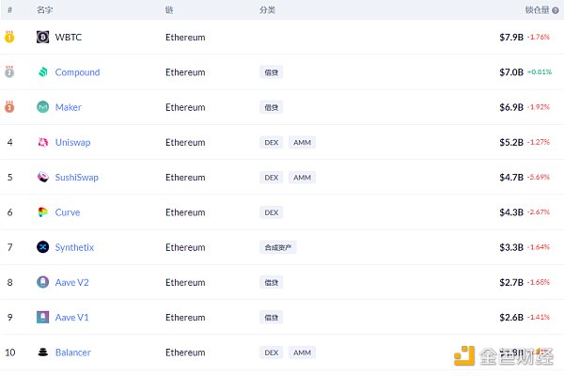Viewport: 564px width, 376px height.
Task: Sort by the 锁仓量 column header
Action: (x=537, y=9)
